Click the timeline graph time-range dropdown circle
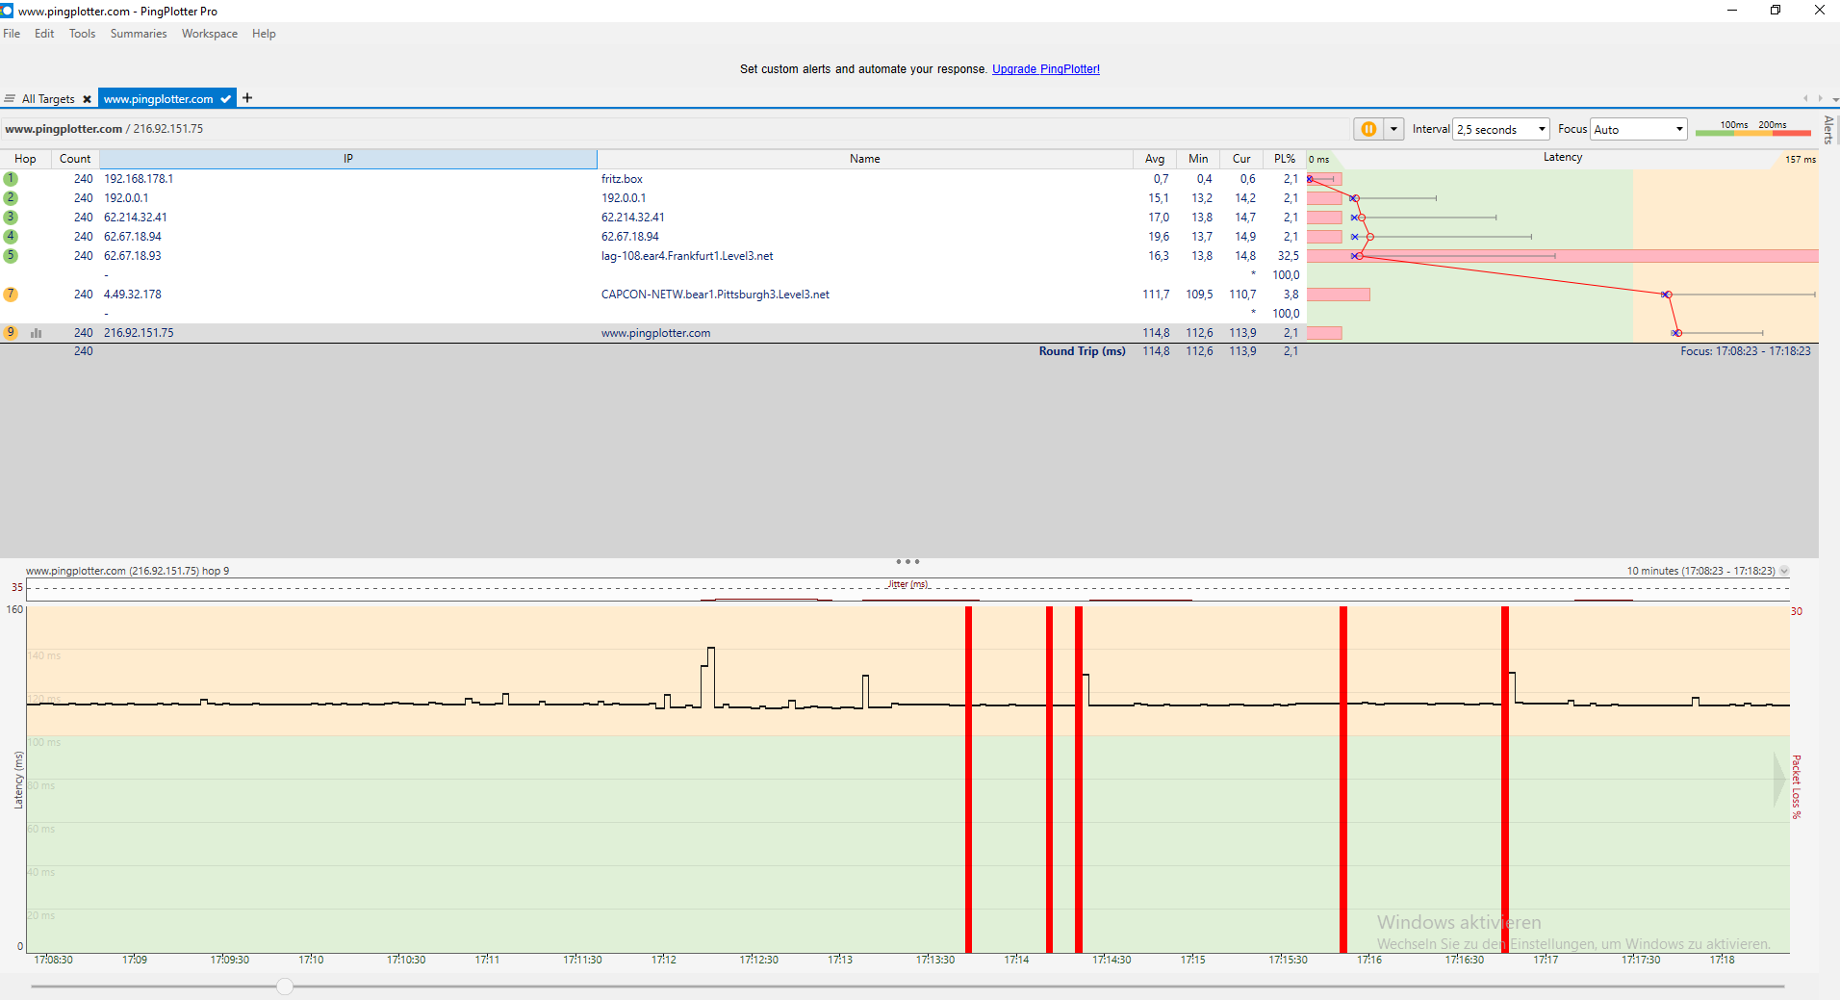Screen dimensions: 1840x1000 [x=1784, y=571]
